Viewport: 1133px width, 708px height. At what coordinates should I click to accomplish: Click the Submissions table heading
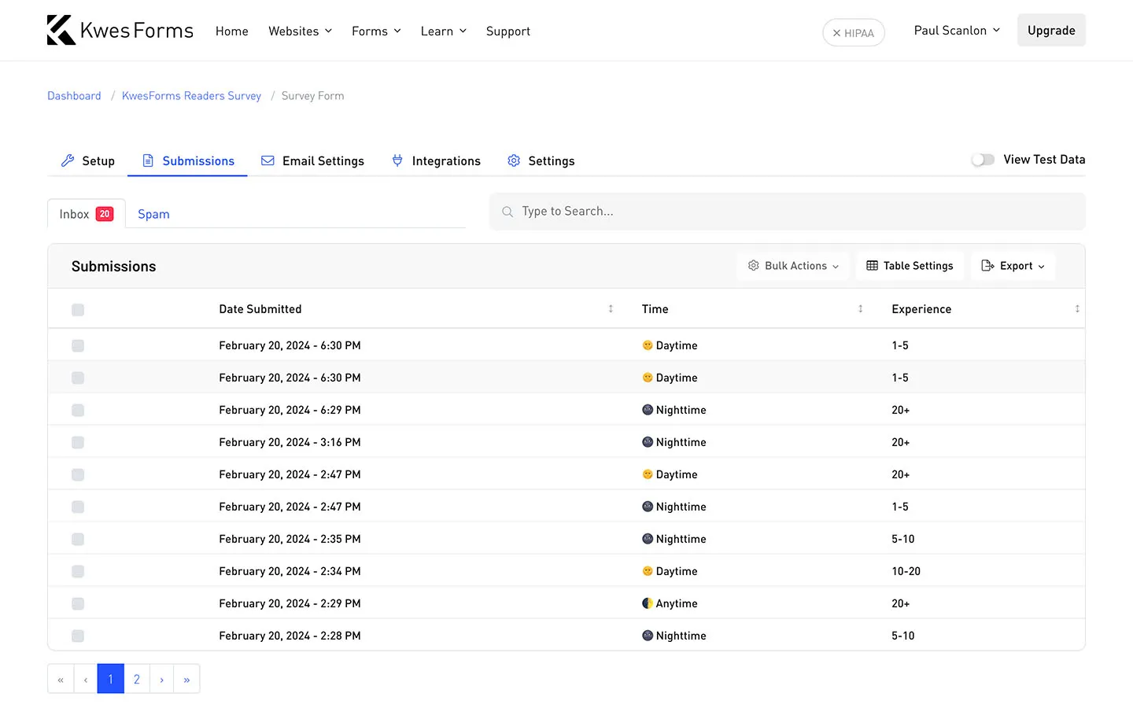click(x=114, y=267)
